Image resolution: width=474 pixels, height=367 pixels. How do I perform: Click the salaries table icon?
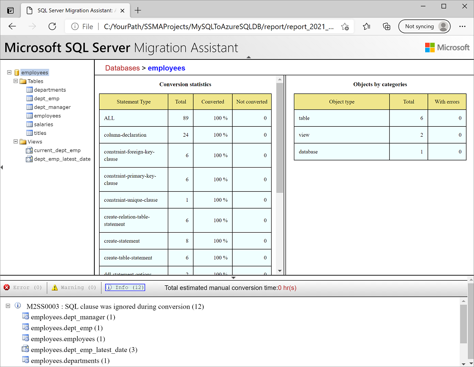pyautogui.click(x=29, y=124)
